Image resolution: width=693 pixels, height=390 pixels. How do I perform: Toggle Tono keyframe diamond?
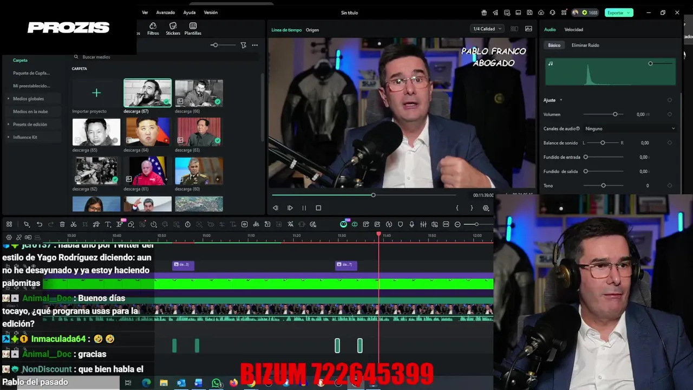click(670, 186)
